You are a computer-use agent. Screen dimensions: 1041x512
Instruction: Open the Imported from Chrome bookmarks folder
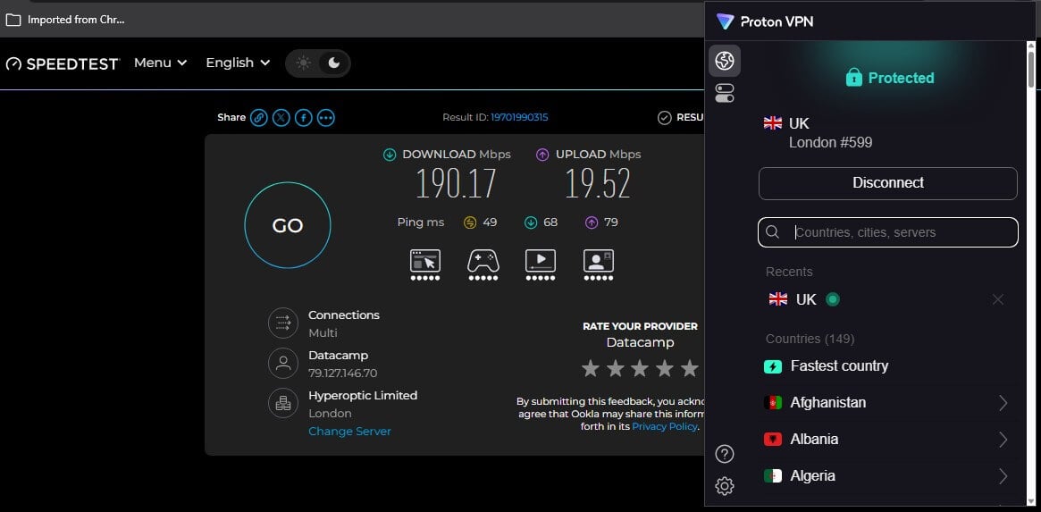pos(65,20)
